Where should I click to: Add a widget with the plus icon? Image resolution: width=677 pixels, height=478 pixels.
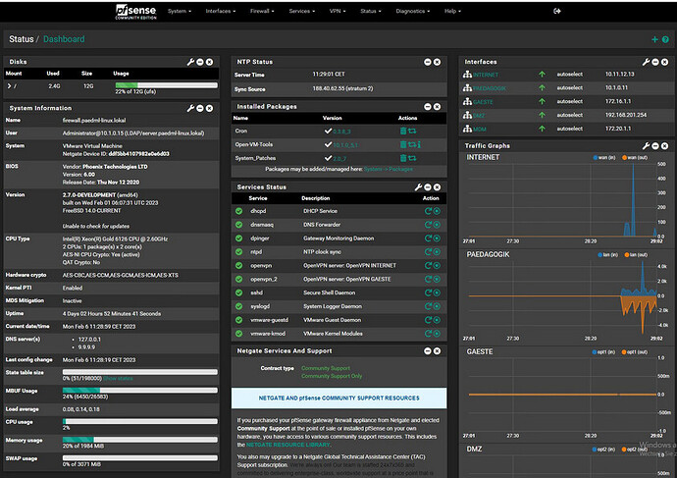[x=653, y=39]
